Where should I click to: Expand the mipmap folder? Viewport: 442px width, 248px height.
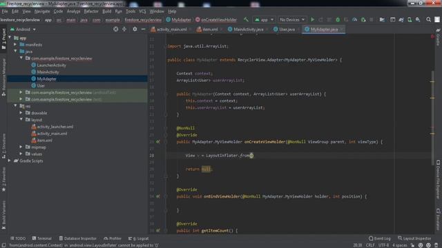pyautogui.click(x=21, y=147)
